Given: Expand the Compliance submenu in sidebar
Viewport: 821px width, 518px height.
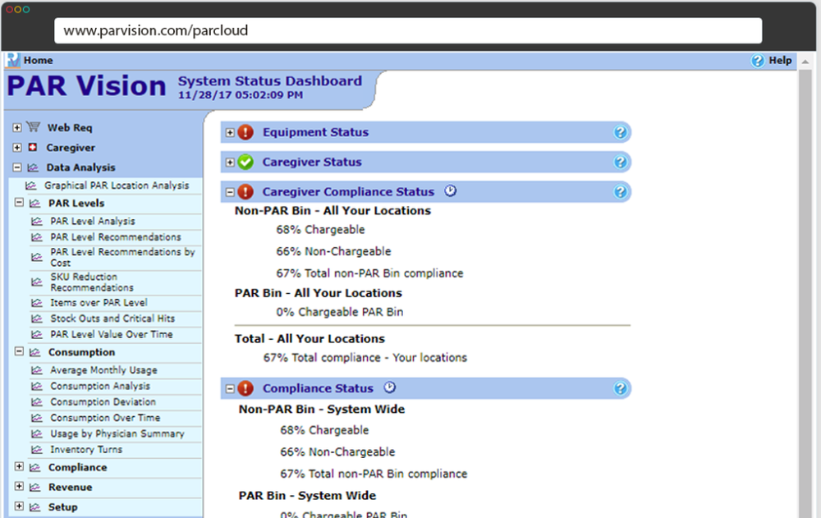Looking at the screenshot, I should (20, 466).
